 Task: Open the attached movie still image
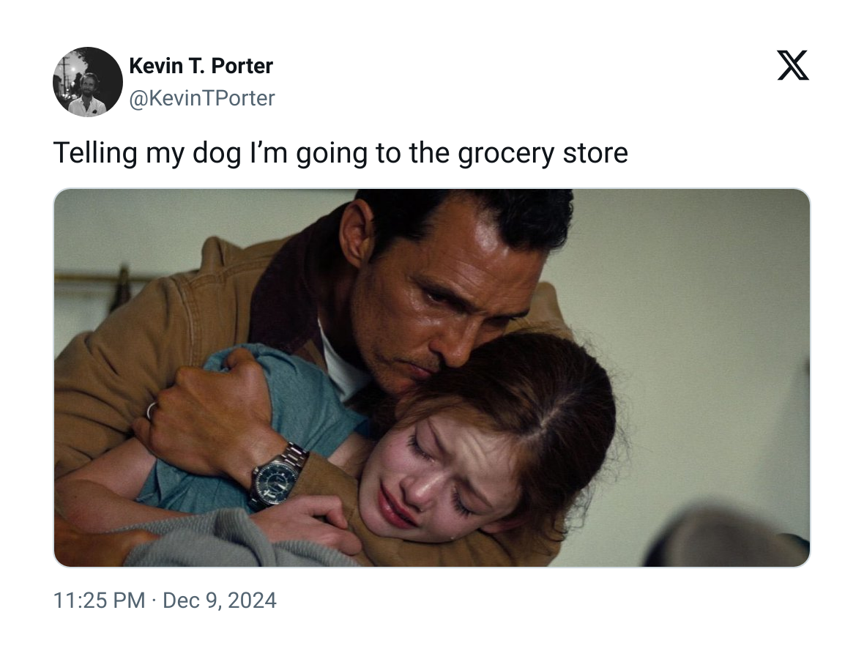point(432,378)
